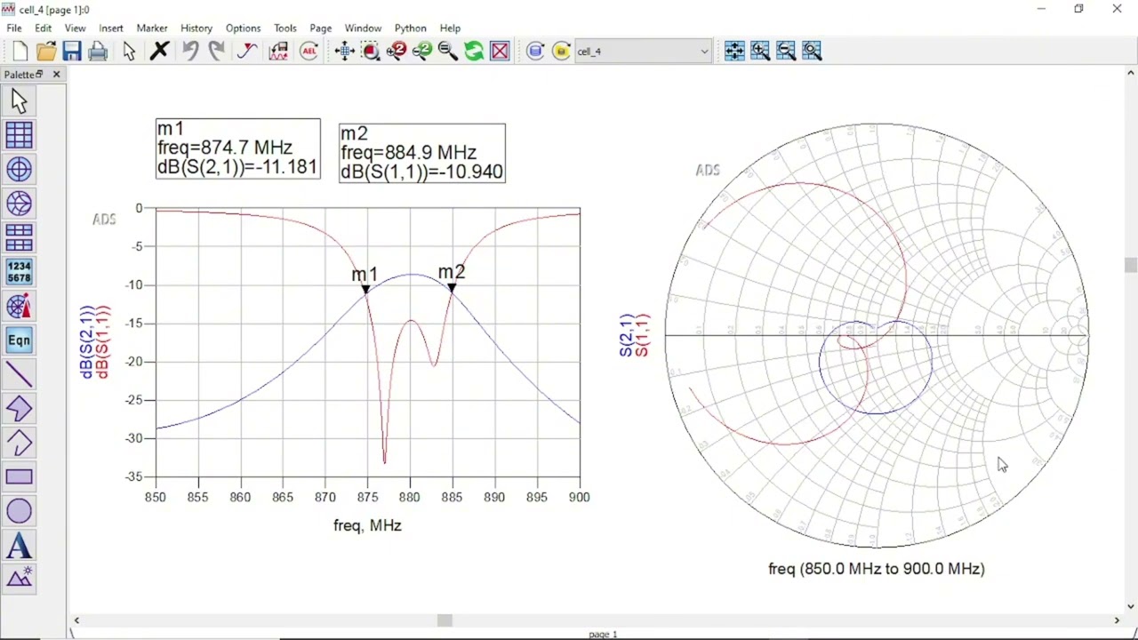Viewport: 1138px width, 640px height.
Task: Print the current page
Action: pyautogui.click(x=98, y=52)
